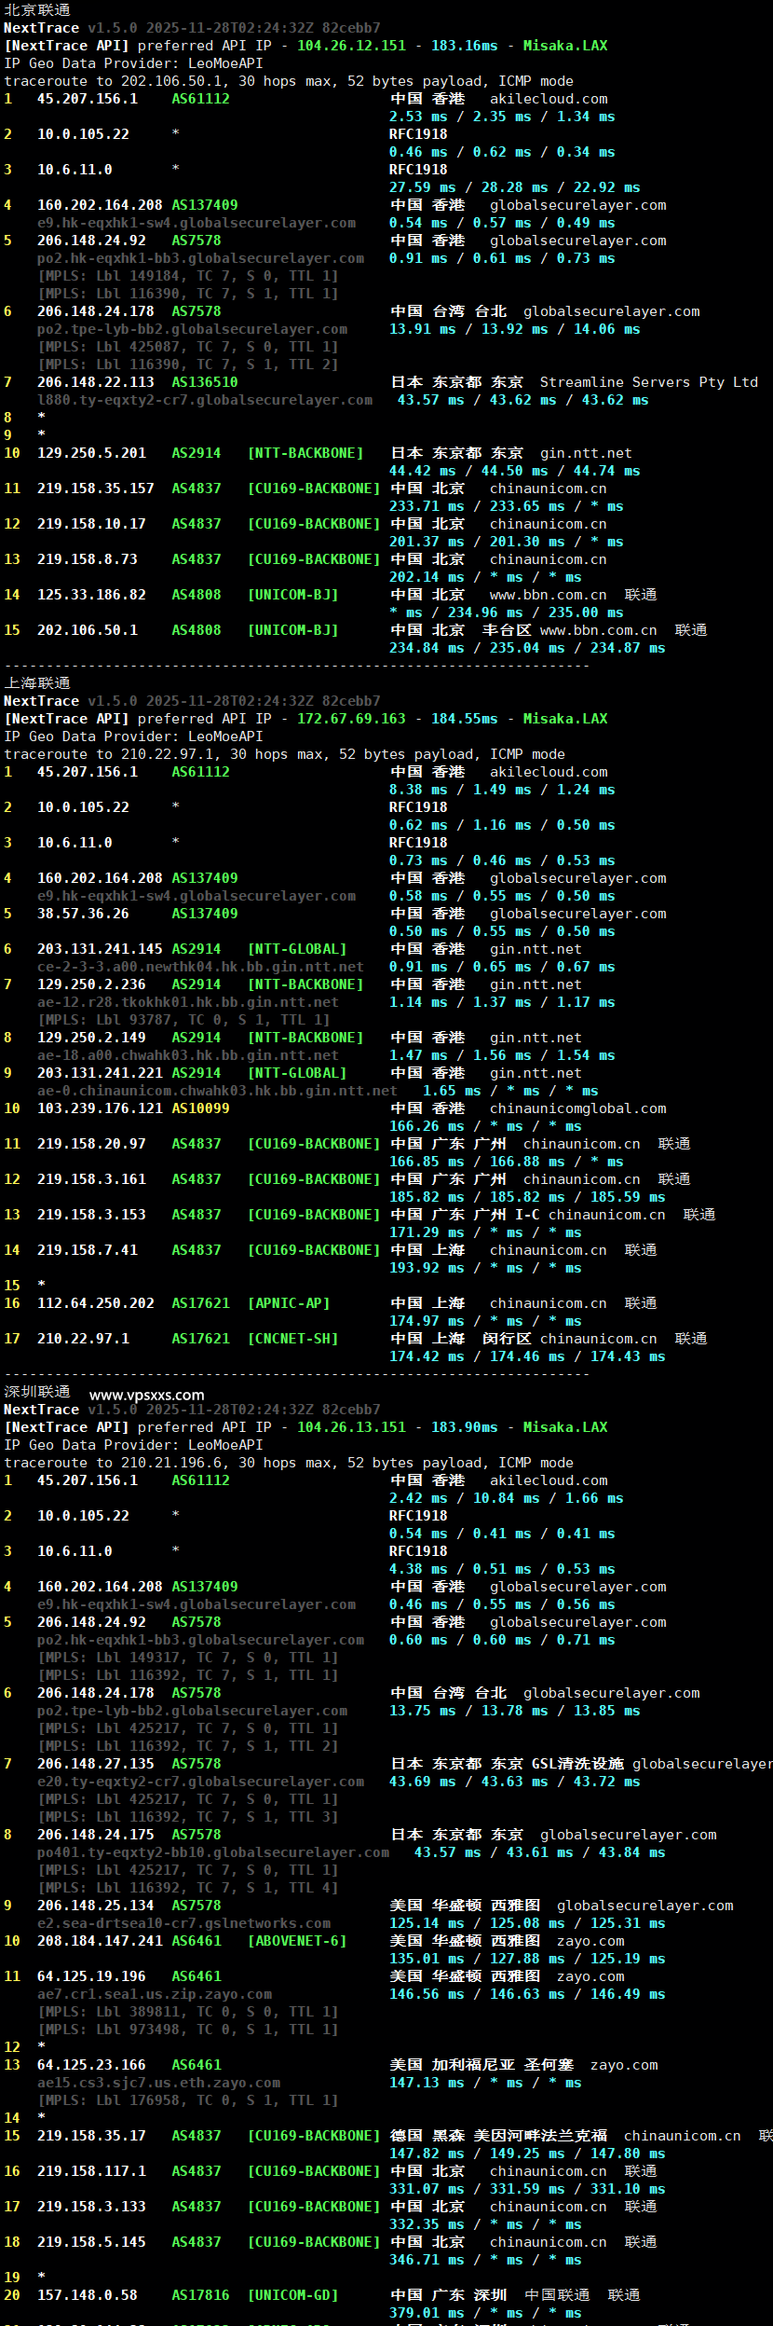The height and width of the screenshot is (2326, 773).
Task: Select hostname e2.sea-drtsea10-cr7.gslnetworks.com
Action: [x=183, y=1923]
